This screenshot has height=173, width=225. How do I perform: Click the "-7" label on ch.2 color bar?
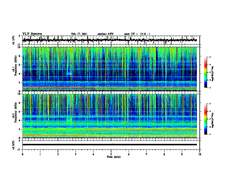coord(210,134)
